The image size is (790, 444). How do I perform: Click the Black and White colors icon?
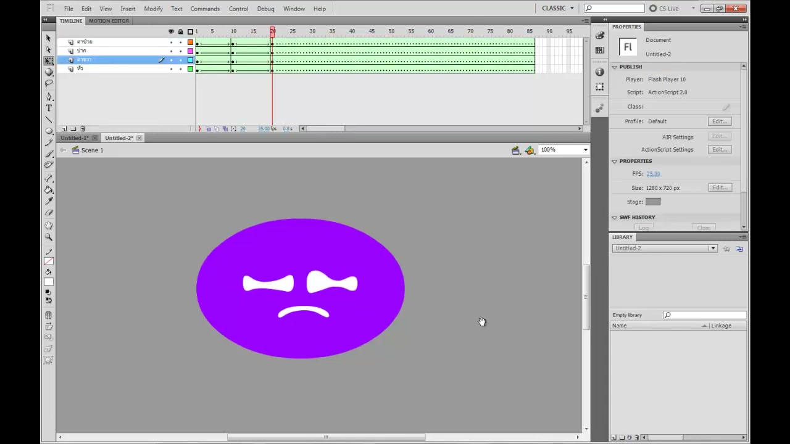(49, 292)
